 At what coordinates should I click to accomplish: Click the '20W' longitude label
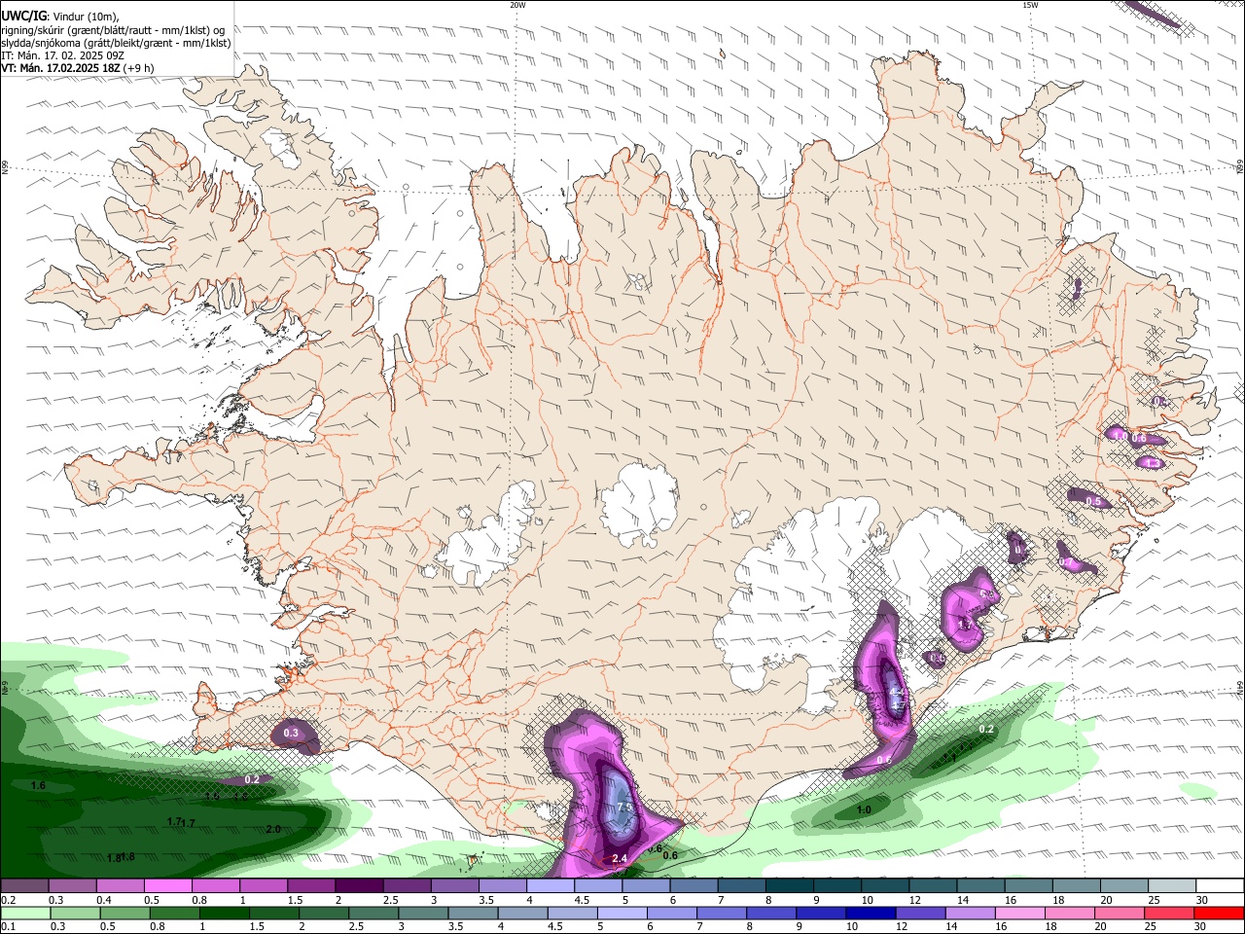click(x=517, y=5)
